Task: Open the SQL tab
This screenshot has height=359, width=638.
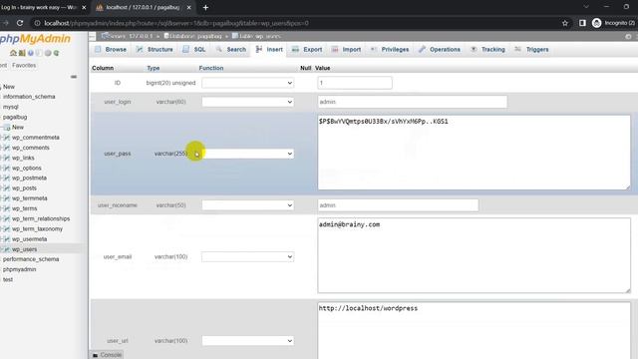Action: coord(194,49)
